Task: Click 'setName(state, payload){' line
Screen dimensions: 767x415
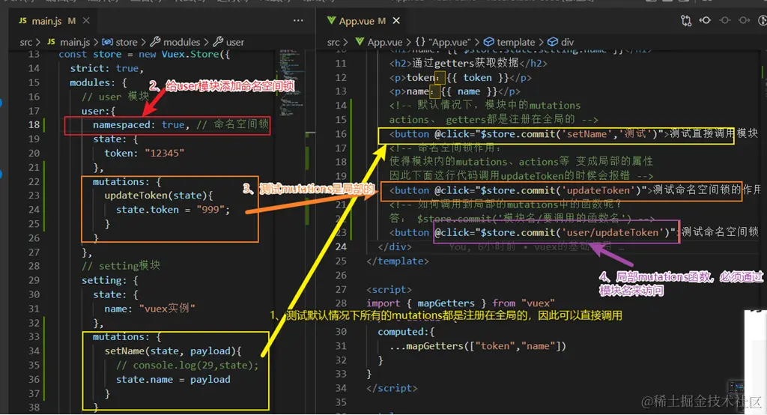Action: pos(173,351)
